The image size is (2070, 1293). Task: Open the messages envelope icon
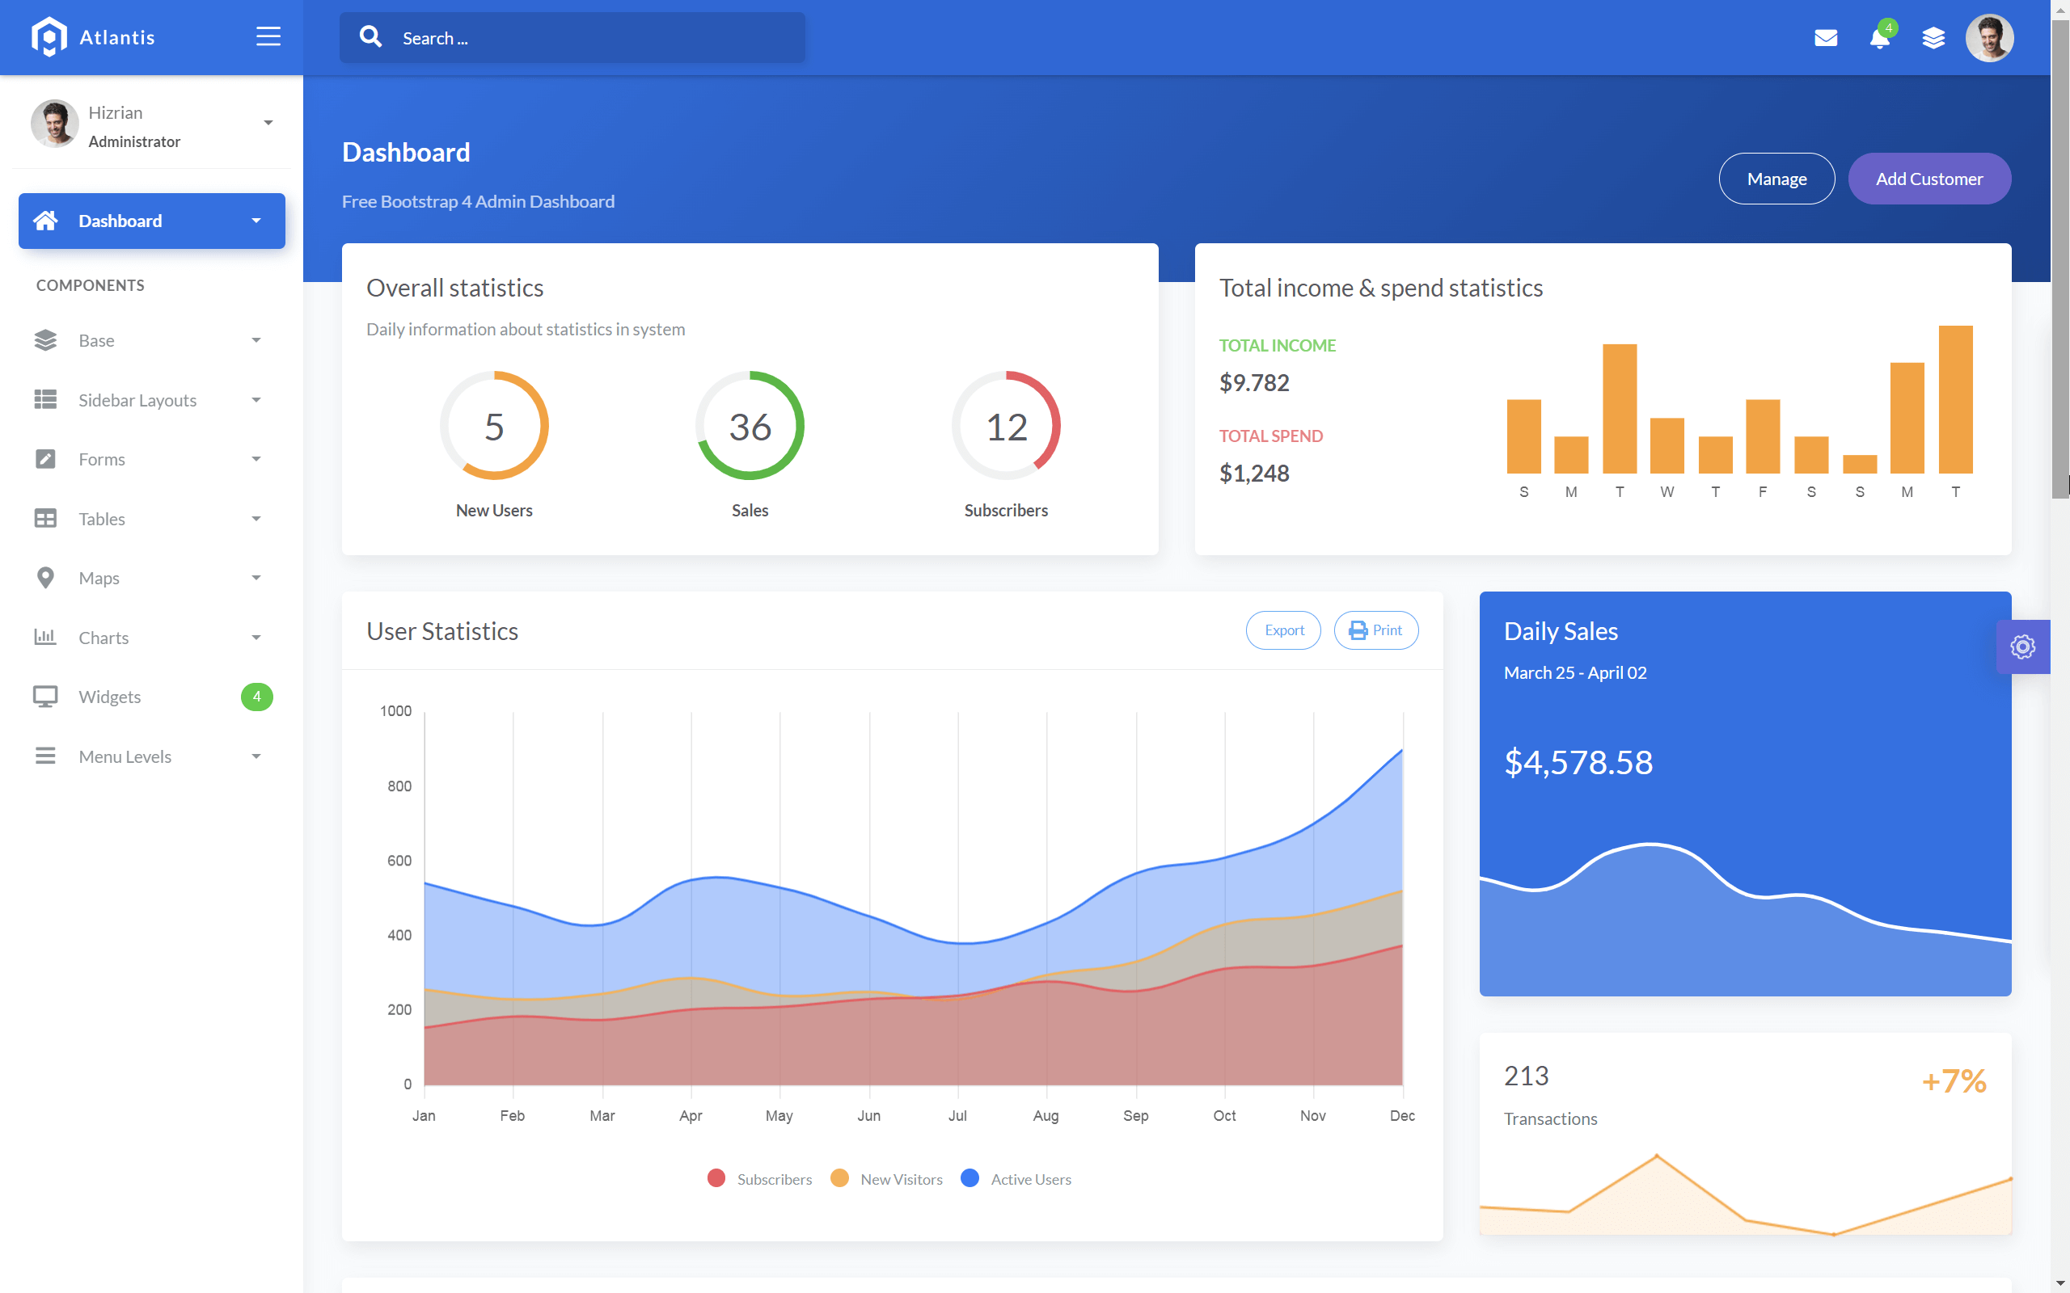(1825, 37)
